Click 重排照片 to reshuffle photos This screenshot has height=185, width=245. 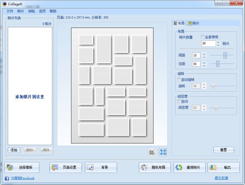tap(189, 168)
